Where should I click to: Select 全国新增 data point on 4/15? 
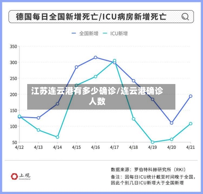click(76, 67)
